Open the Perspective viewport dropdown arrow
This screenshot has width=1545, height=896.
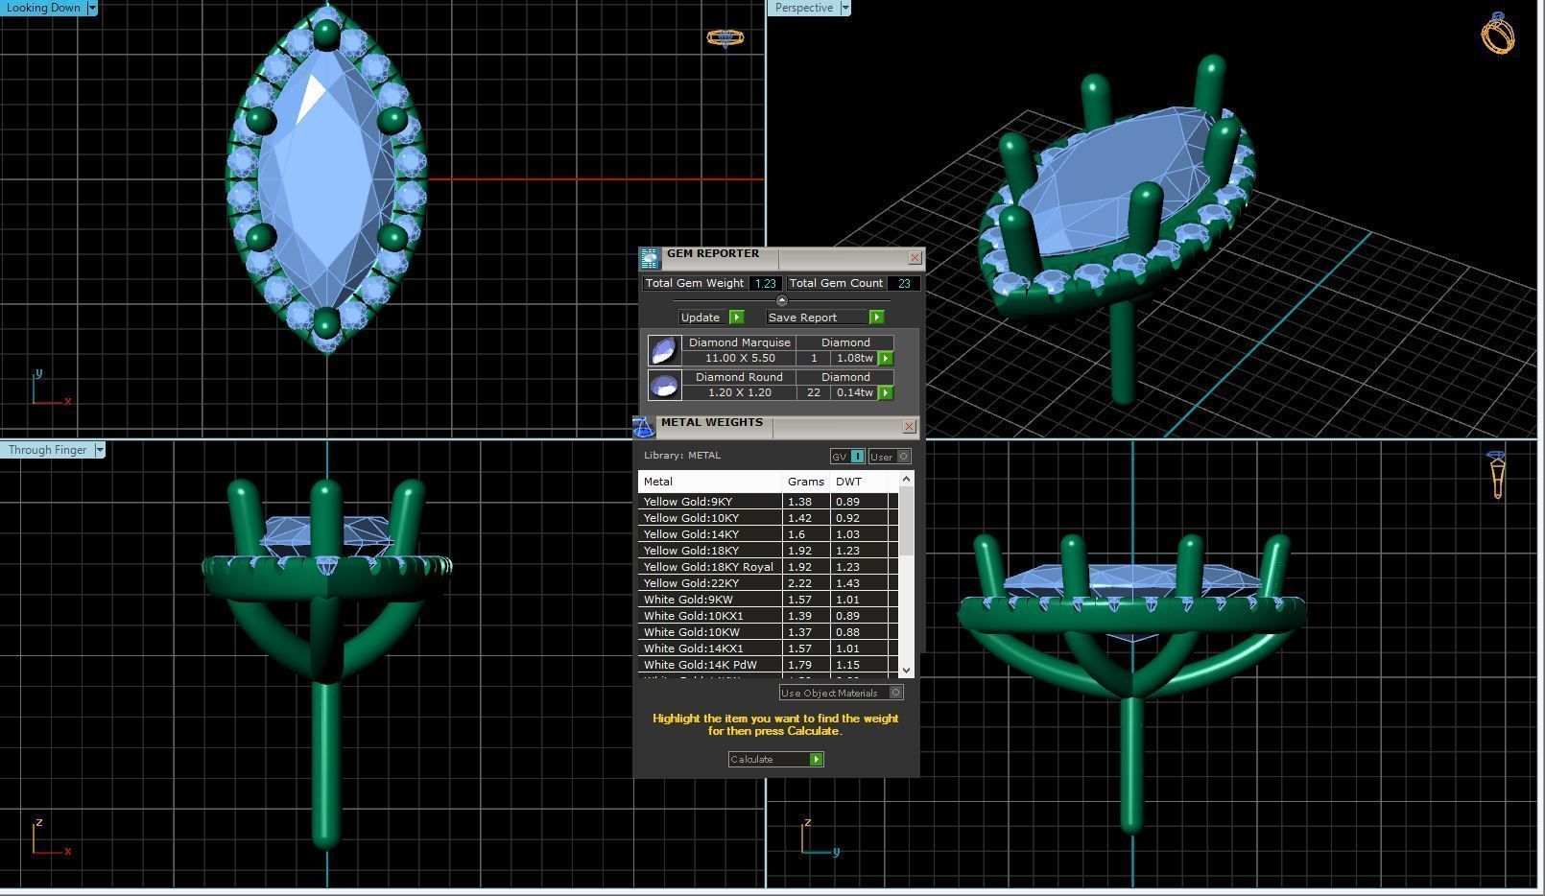(845, 8)
